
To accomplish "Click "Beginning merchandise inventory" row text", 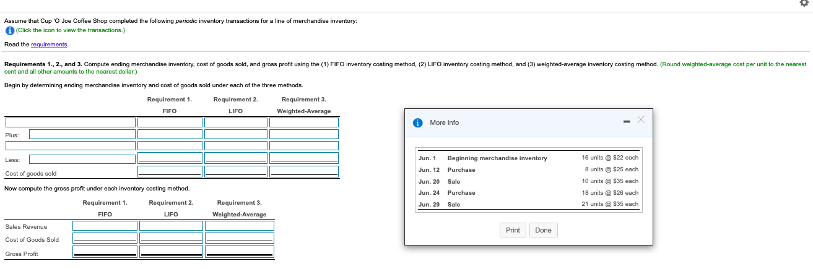I will pyautogui.click(x=497, y=158).
